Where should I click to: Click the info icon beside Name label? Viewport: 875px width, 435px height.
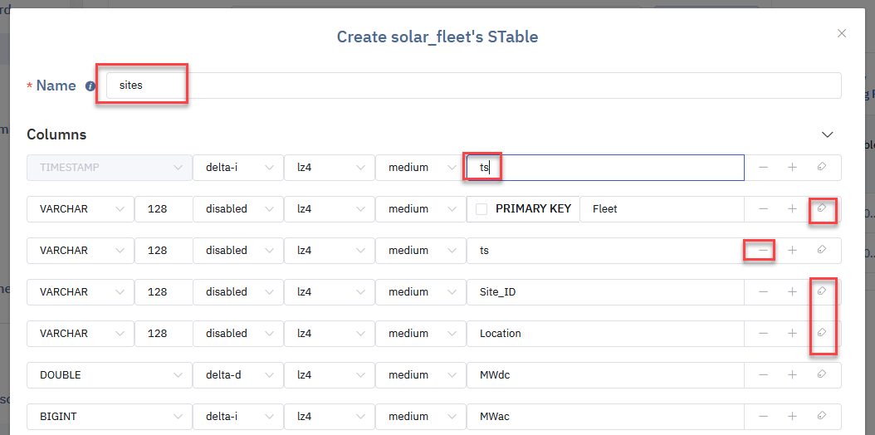coord(90,86)
